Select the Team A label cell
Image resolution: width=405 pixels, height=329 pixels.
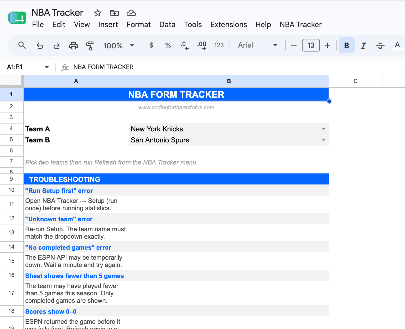point(76,129)
